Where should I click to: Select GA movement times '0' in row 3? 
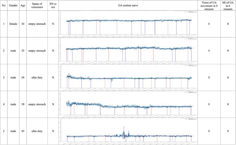tap(209, 77)
